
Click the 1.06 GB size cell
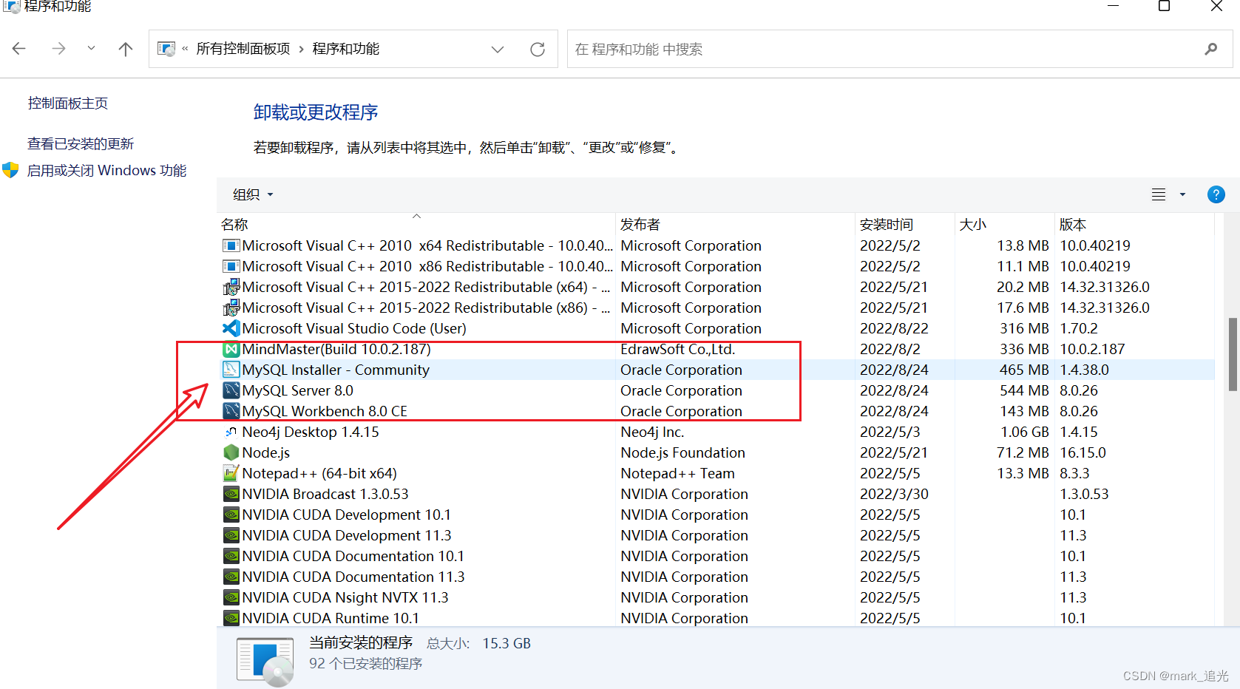click(1025, 432)
